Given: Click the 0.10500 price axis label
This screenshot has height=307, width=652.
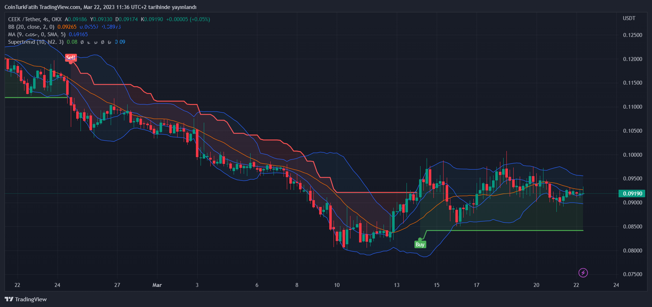Looking at the screenshot, I should 633,131.
